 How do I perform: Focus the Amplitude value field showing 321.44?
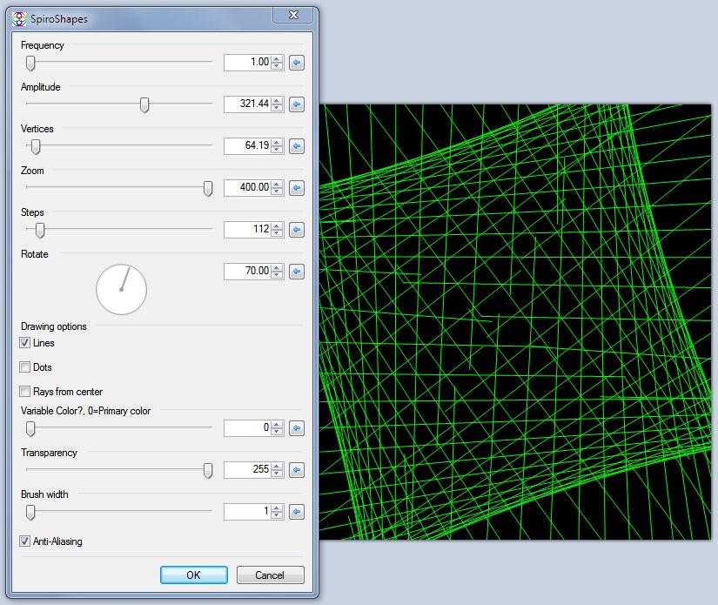click(x=248, y=104)
